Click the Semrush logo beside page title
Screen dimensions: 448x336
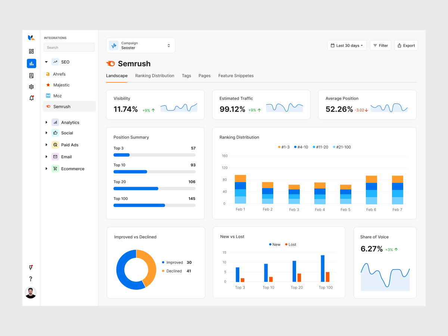(111, 64)
